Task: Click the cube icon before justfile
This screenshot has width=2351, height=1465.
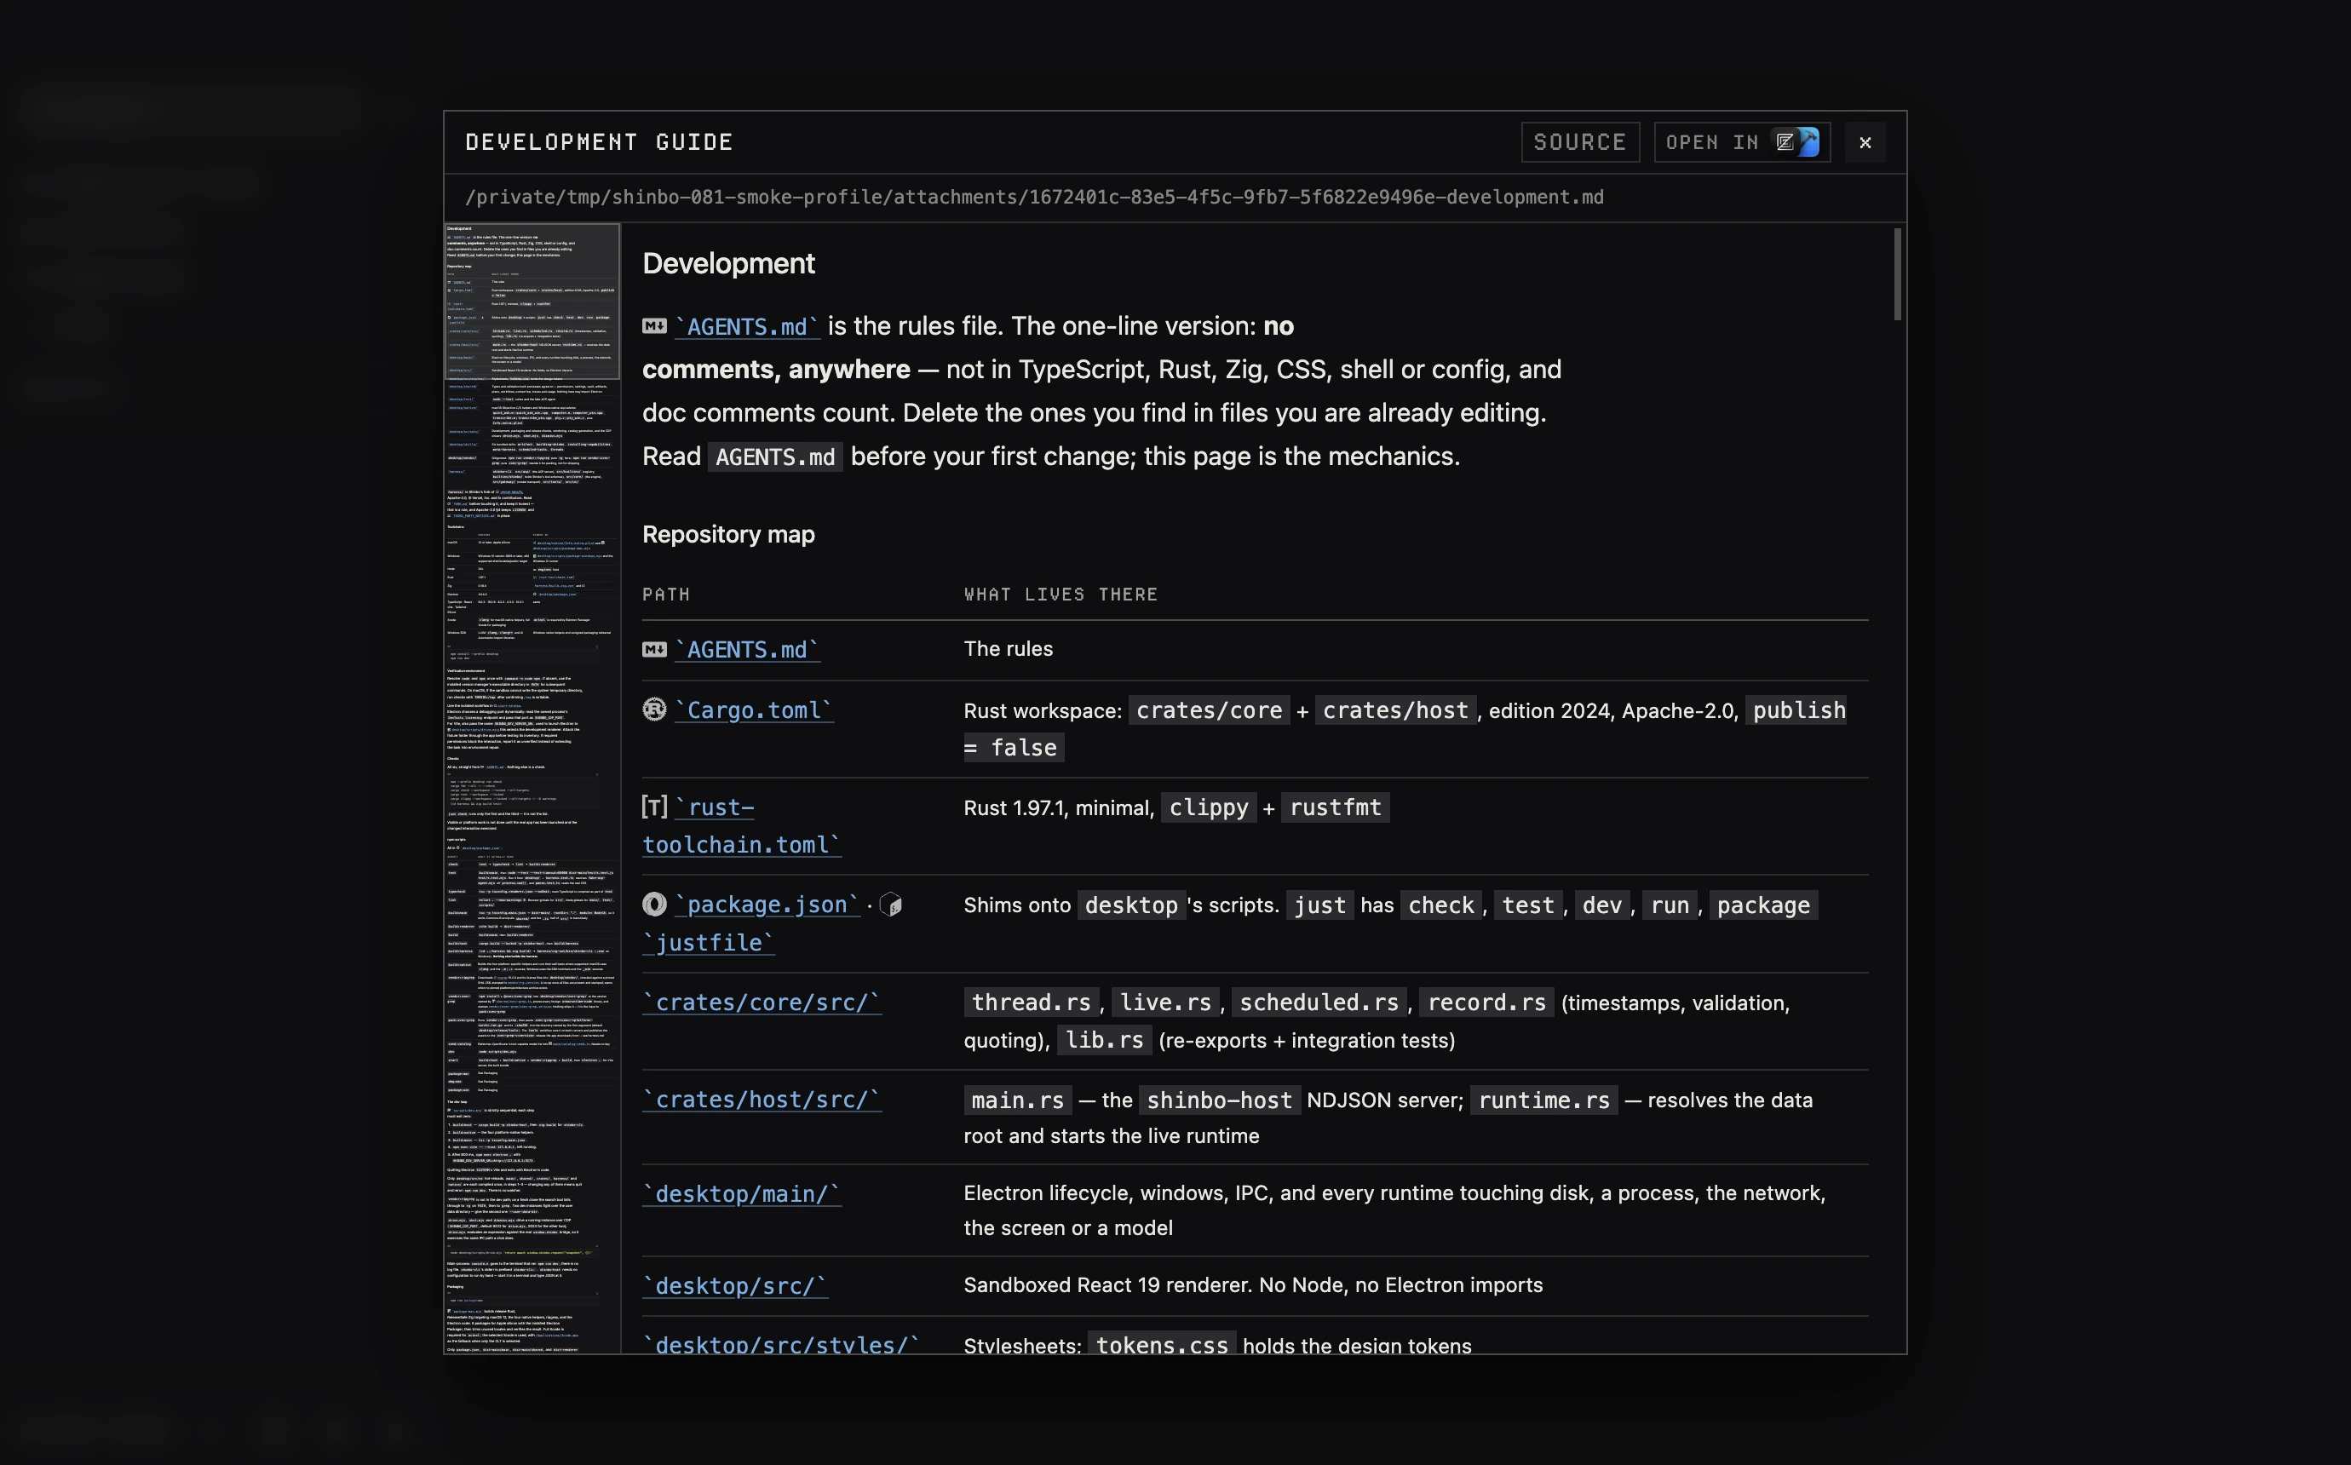Action: pos(890,905)
